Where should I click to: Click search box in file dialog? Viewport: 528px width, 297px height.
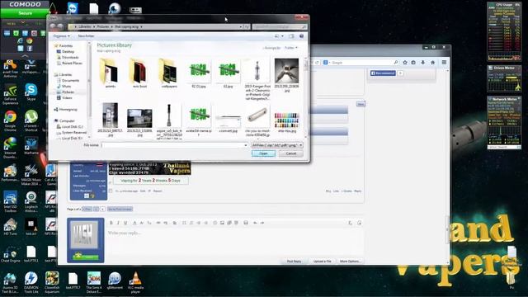[x=280, y=26]
